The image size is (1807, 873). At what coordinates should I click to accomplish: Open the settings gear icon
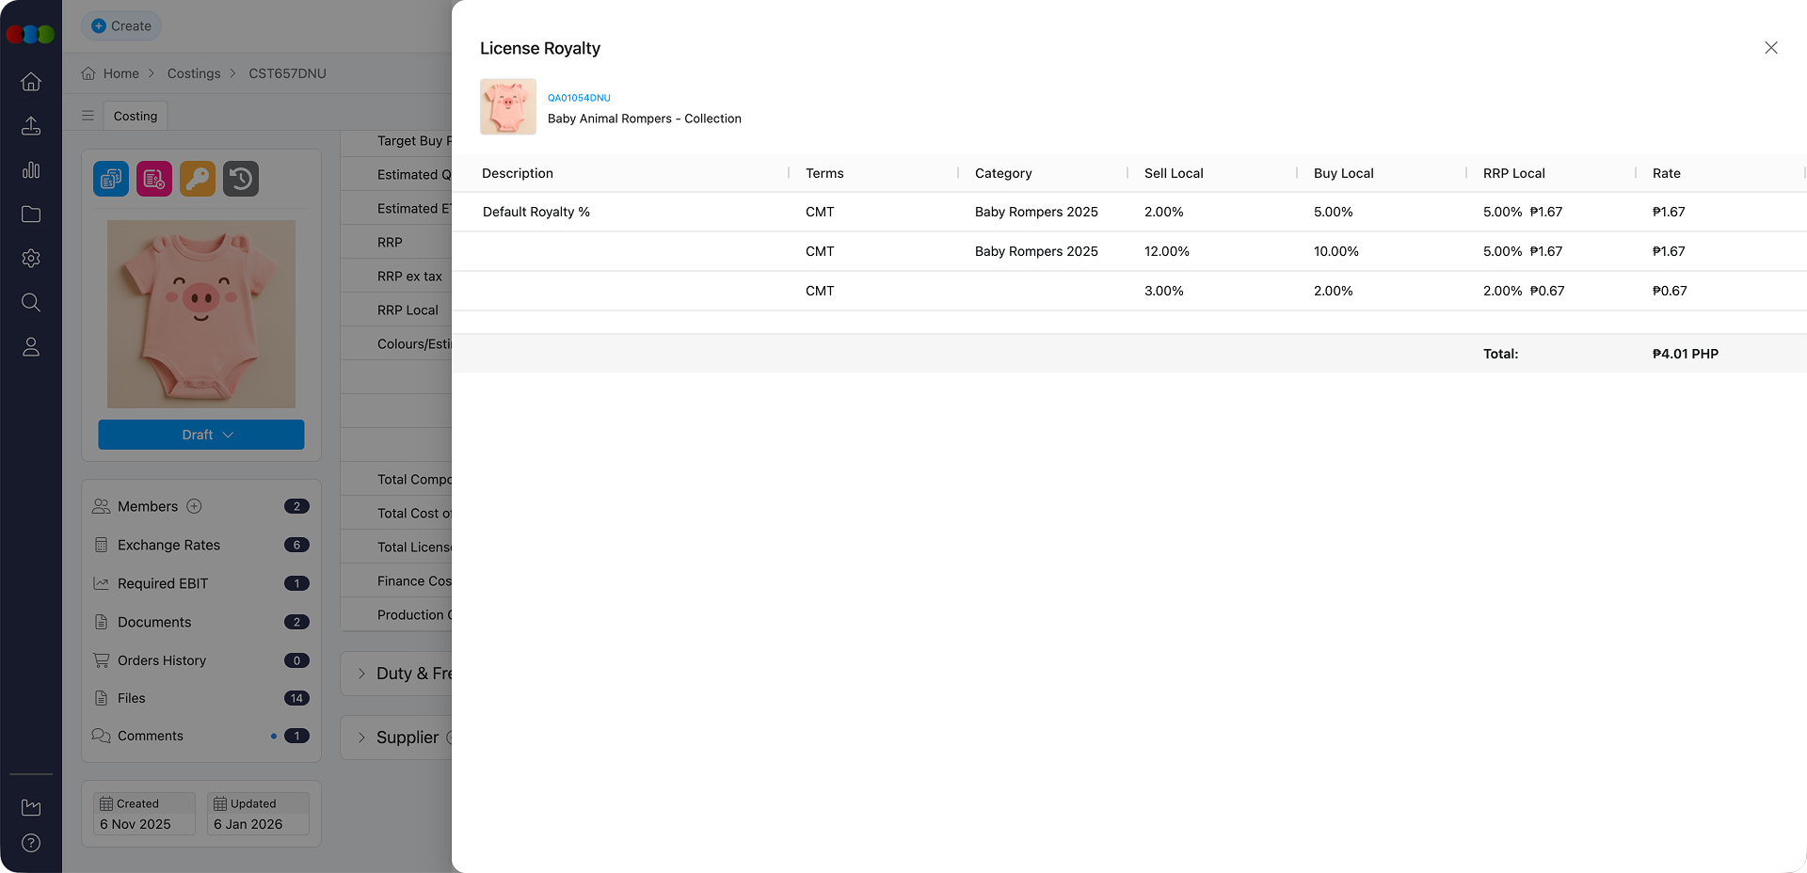click(31, 258)
